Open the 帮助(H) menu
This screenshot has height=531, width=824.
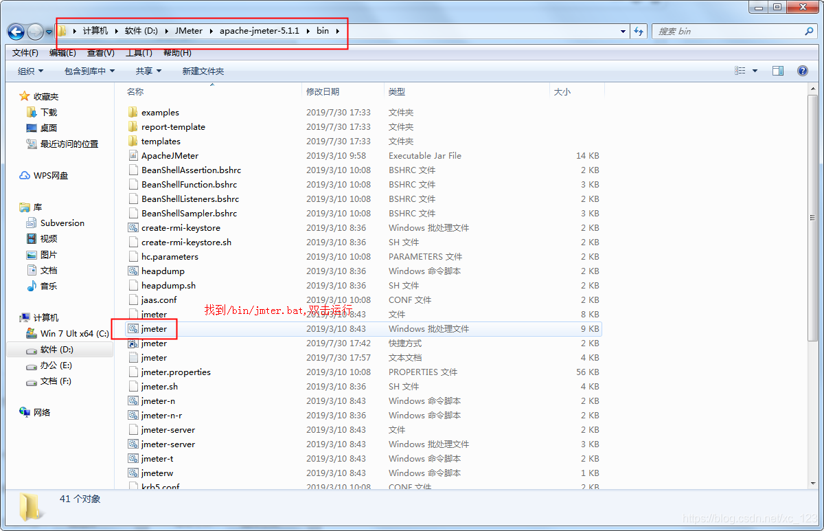177,53
